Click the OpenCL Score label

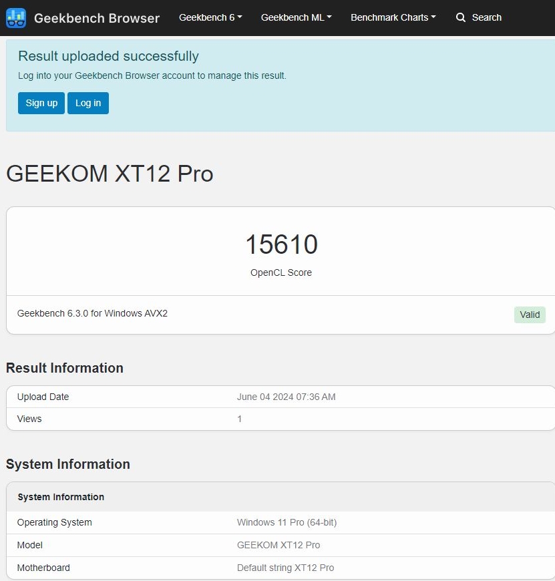pyautogui.click(x=281, y=272)
